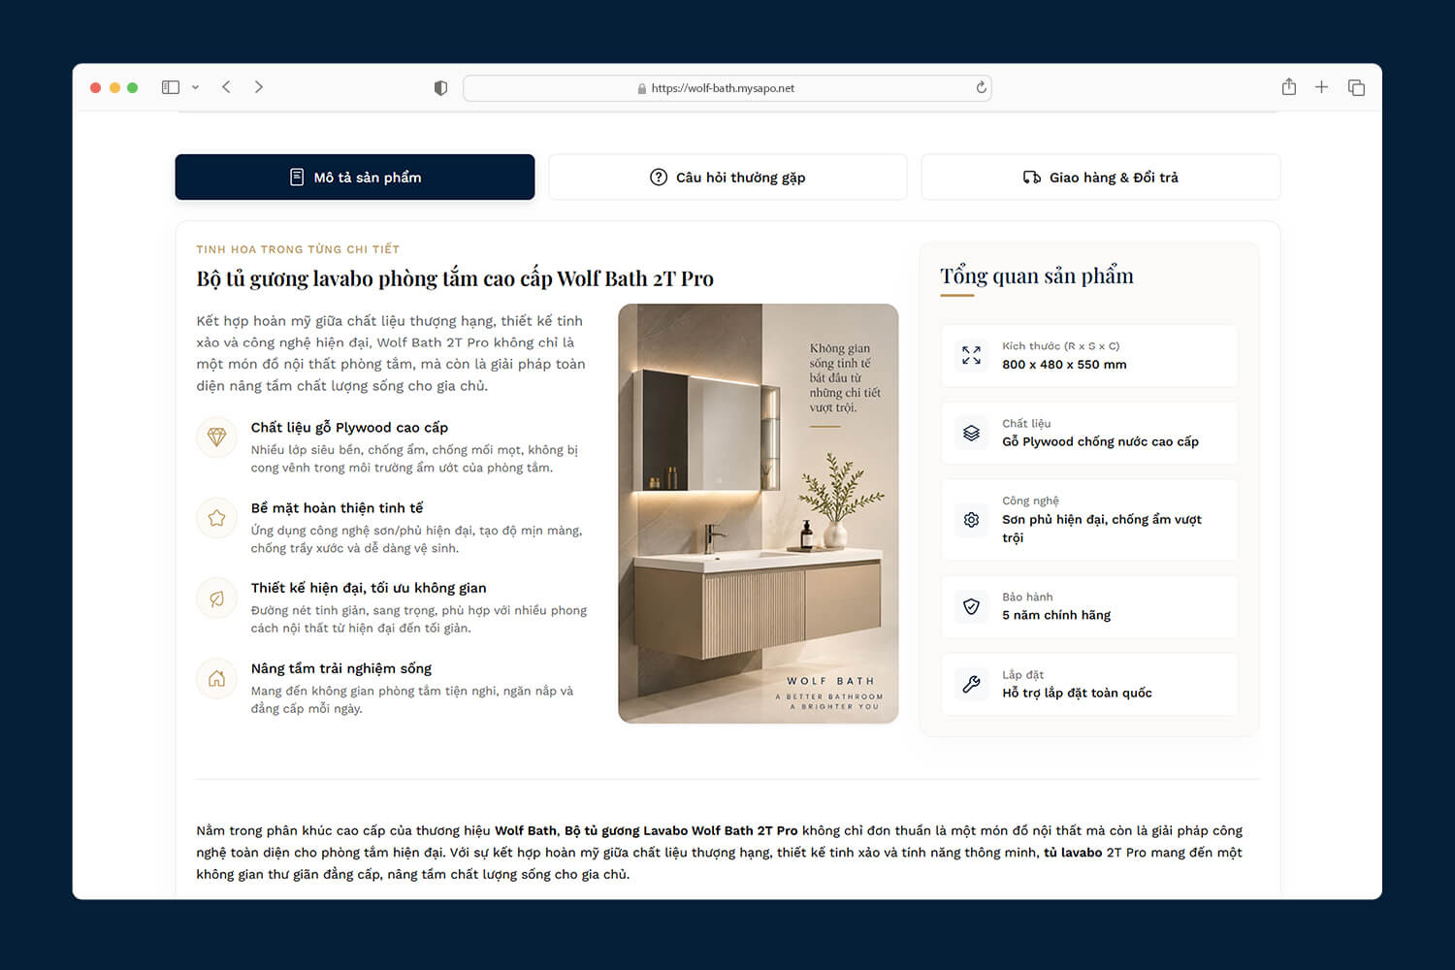Open the Wolf Bath vanity product image
Screen dimensions: 1455x970
click(x=759, y=513)
